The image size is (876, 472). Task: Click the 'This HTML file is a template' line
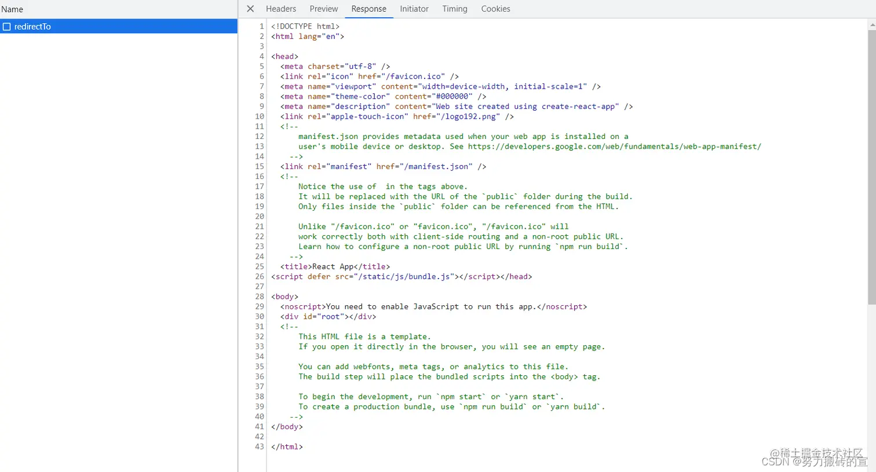(365, 336)
